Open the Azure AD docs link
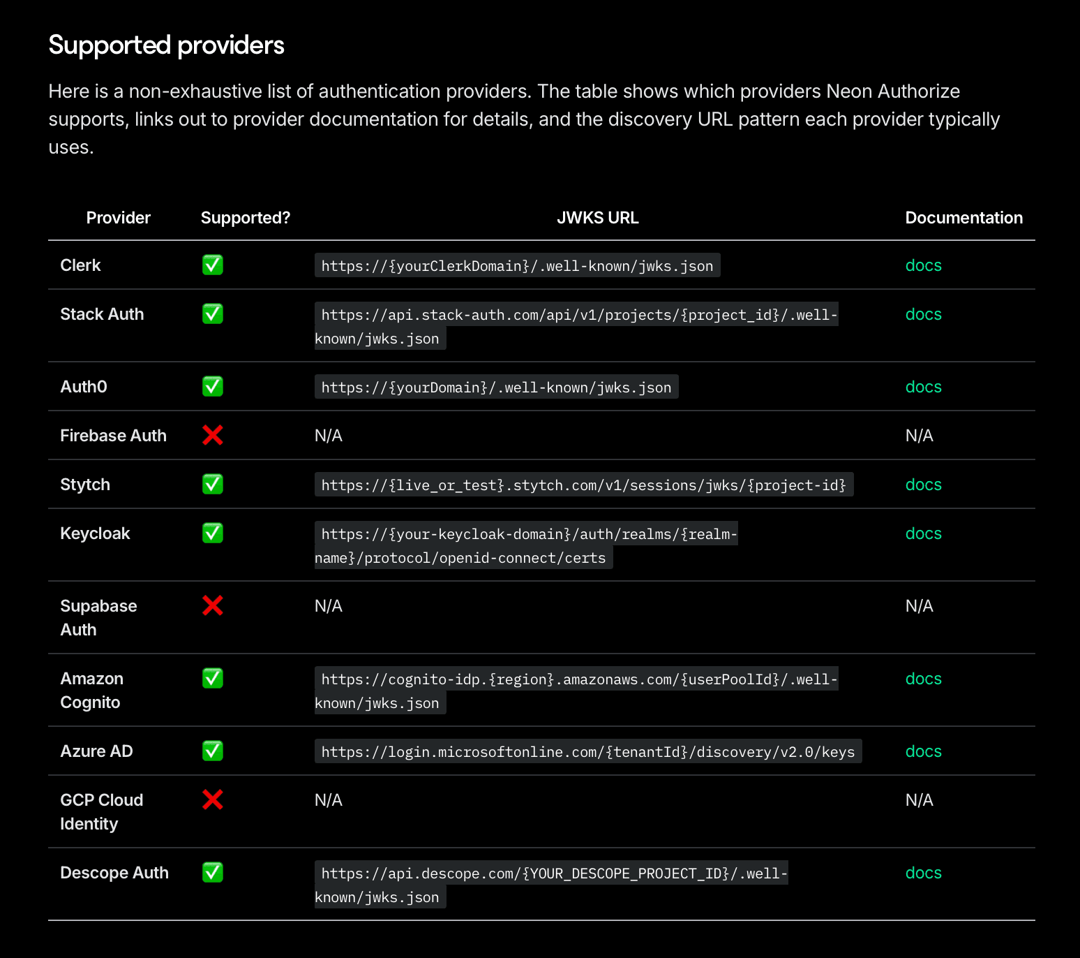Screen dimensions: 1080x958 [x=923, y=751]
